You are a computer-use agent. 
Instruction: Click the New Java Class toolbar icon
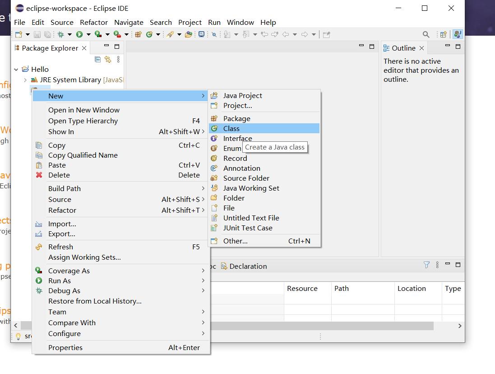tap(149, 34)
